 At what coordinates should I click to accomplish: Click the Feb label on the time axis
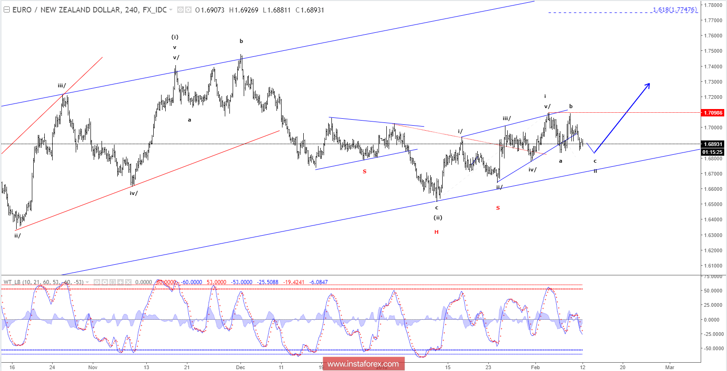click(535, 367)
